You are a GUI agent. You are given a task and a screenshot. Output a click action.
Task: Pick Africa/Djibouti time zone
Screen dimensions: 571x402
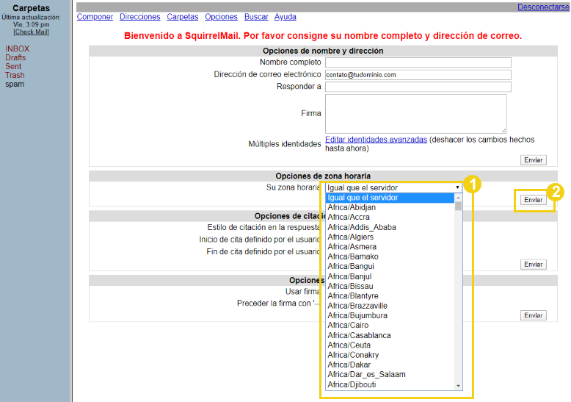click(x=390, y=384)
